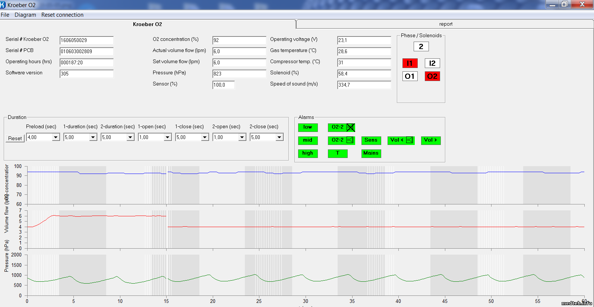This screenshot has width=594, height=307.
Task: Click the Vol > alarm indicator
Action: pyautogui.click(x=430, y=140)
